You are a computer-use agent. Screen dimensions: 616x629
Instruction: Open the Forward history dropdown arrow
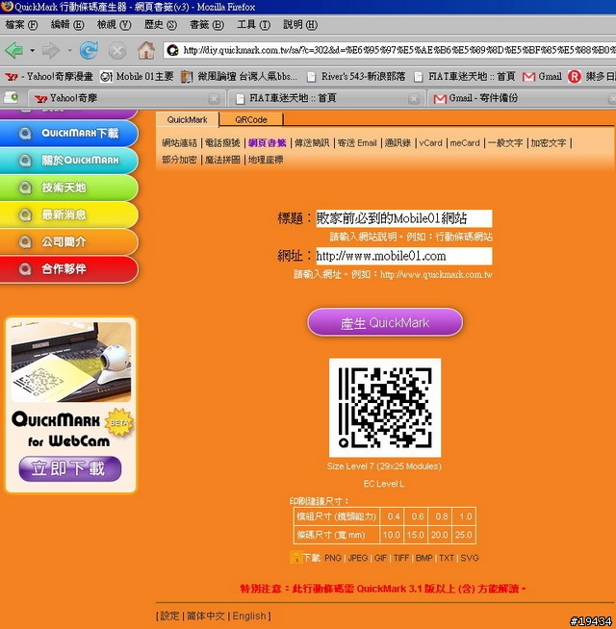click(x=69, y=51)
